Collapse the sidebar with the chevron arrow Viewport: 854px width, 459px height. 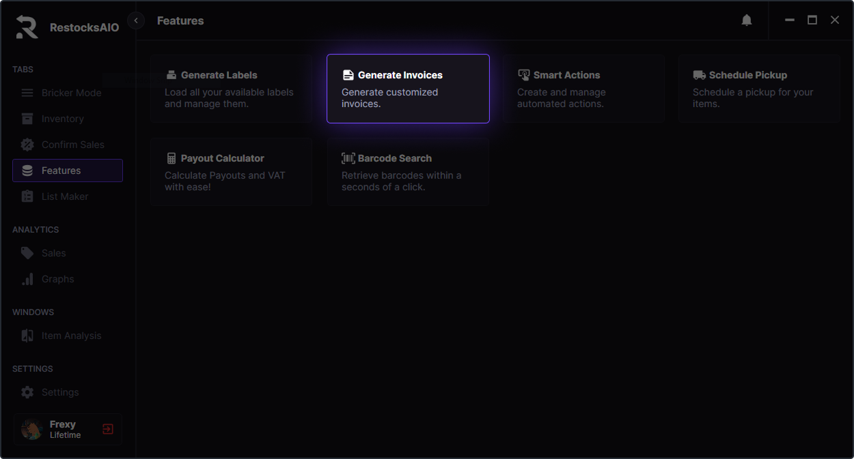(x=136, y=20)
